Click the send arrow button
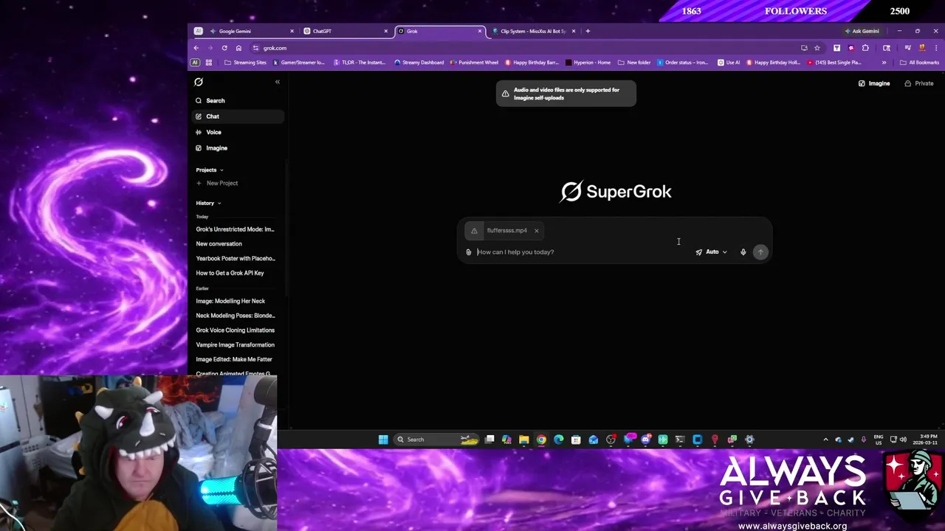Viewport: 945px width, 531px height. [760, 252]
